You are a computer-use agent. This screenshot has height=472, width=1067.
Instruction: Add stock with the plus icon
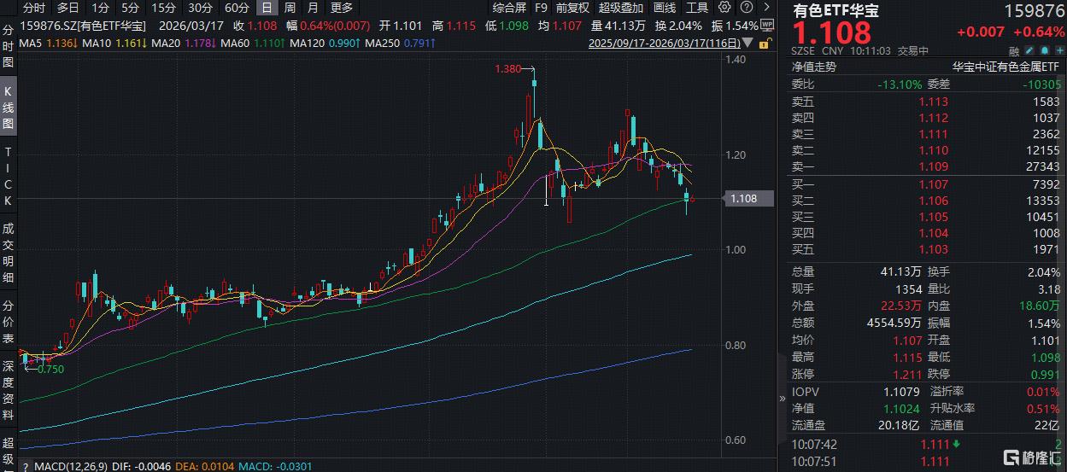pos(1059,50)
